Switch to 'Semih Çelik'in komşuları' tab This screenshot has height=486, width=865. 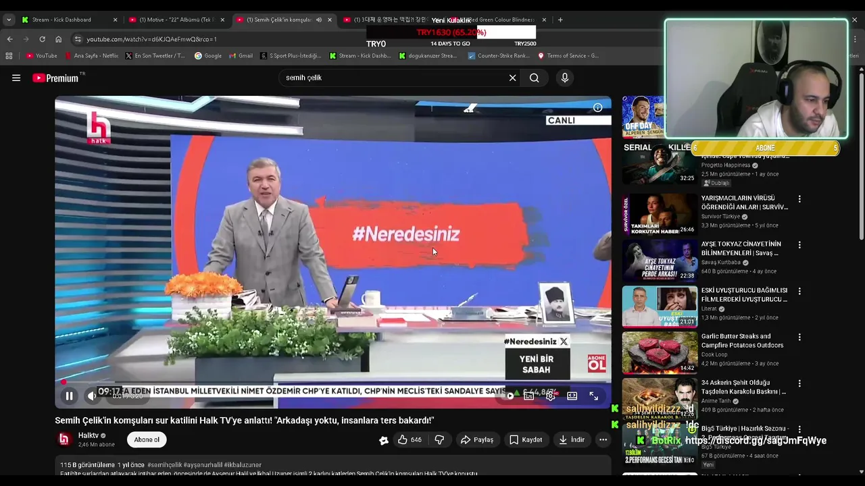(x=278, y=20)
